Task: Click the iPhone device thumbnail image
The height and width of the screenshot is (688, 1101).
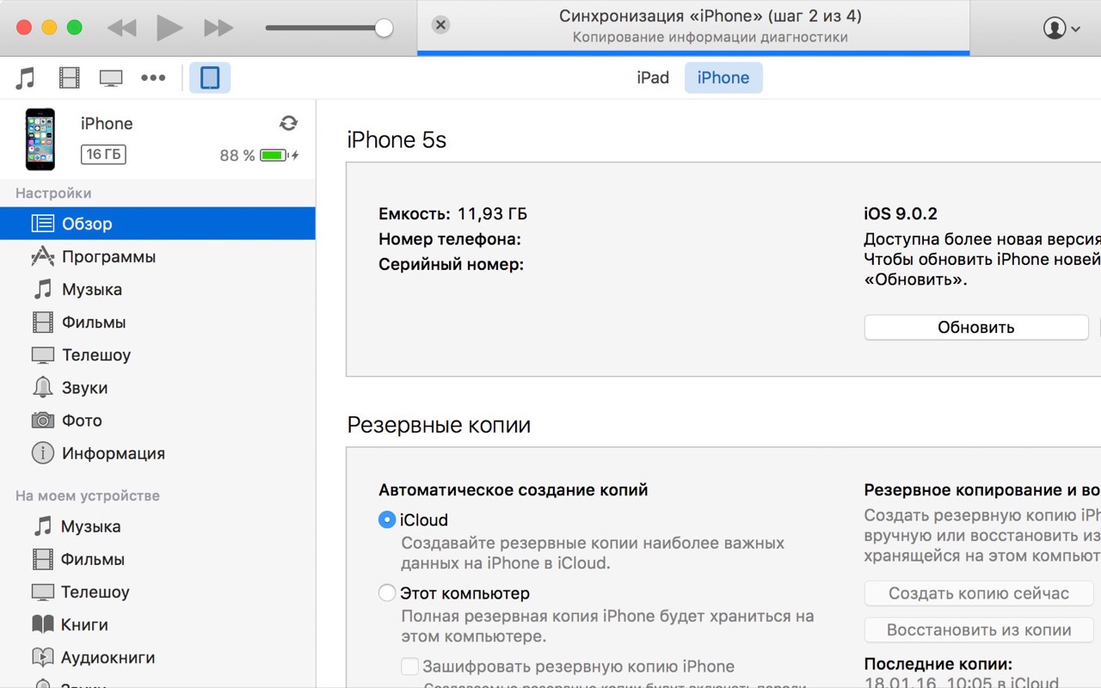Action: pos(40,139)
